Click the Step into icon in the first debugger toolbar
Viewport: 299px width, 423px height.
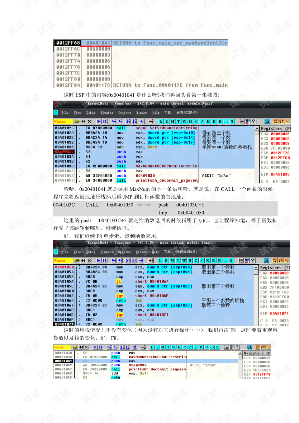114,122
